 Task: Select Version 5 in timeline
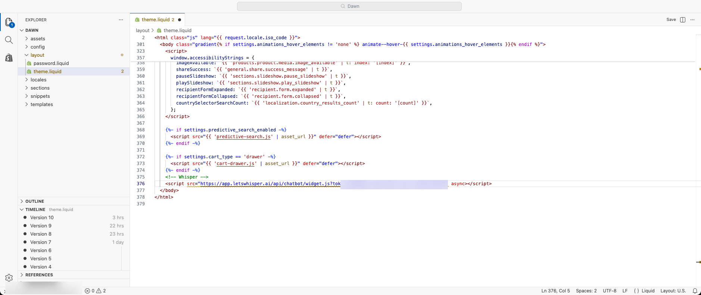(x=74, y=258)
